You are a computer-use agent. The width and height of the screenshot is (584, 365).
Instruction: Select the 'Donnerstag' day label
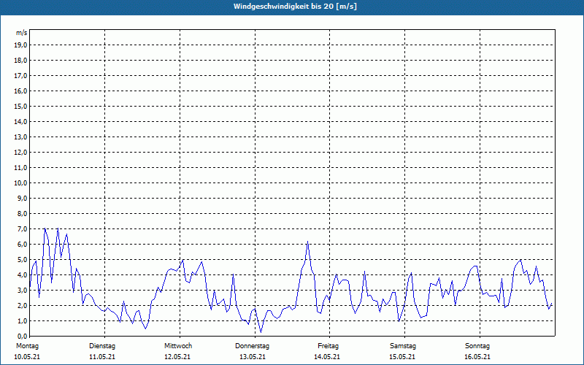pos(252,346)
